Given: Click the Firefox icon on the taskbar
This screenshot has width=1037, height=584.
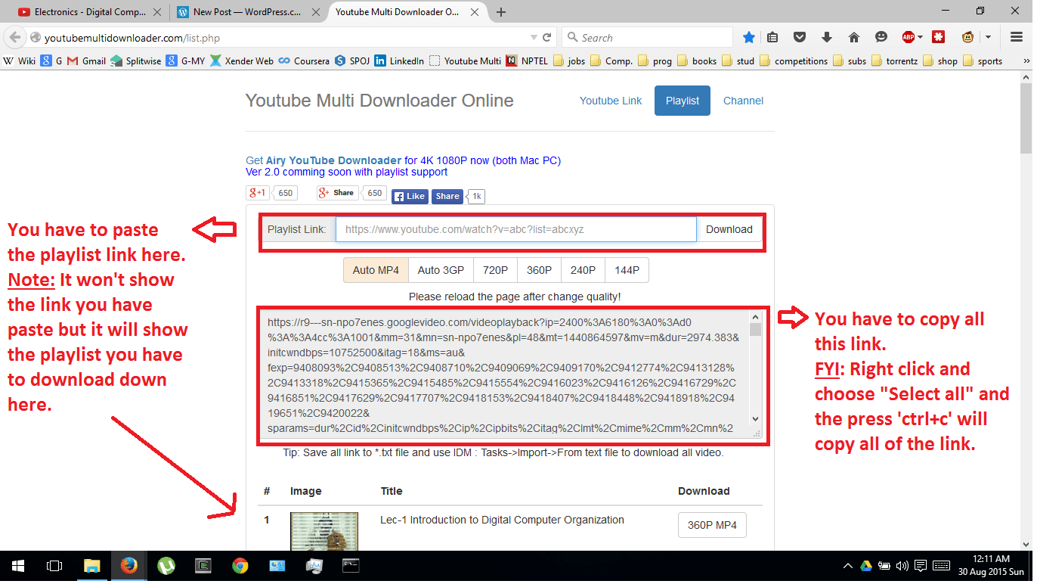Looking at the screenshot, I should pos(128,566).
